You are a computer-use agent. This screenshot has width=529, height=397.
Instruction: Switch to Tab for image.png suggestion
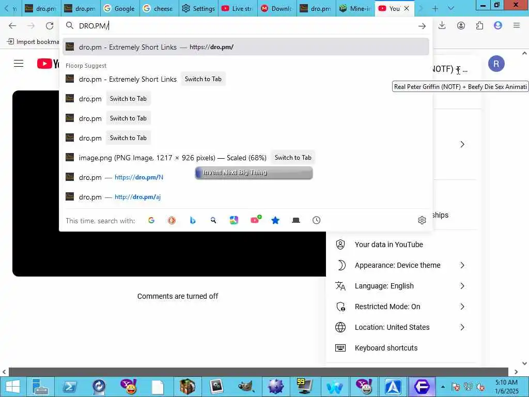293,158
